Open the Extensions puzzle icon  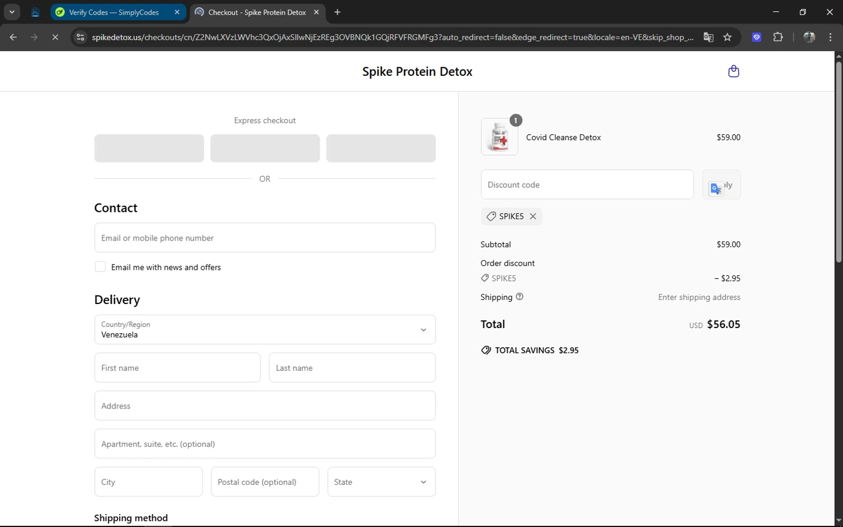coord(778,37)
